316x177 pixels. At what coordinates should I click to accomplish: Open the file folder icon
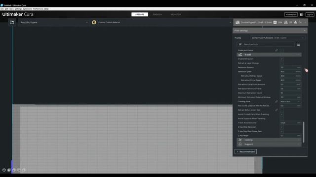(x=12, y=22)
